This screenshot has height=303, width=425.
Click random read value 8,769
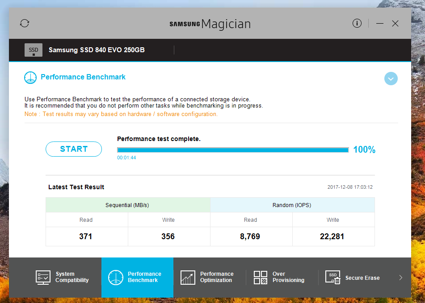tap(250, 237)
